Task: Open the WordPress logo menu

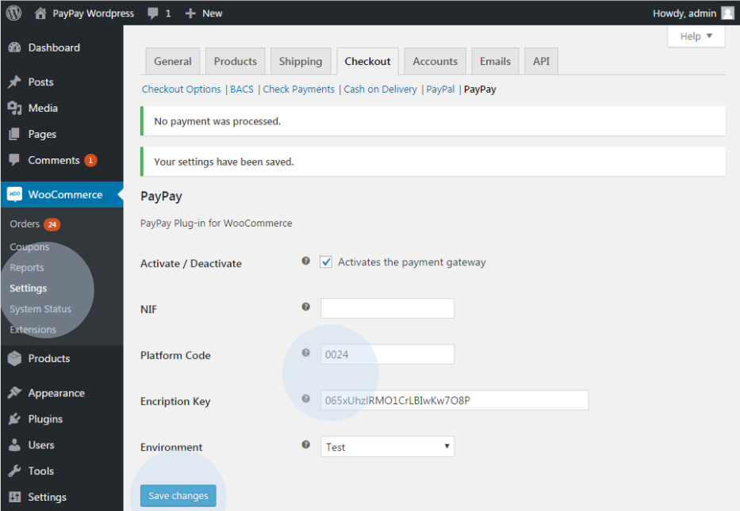Action: coord(13,13)
